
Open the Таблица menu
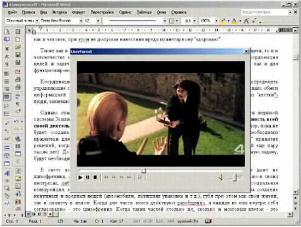(144, 12)
